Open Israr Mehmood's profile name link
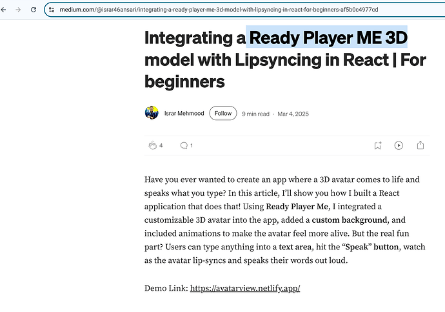The width and height of the screenshot is (445, 312). tap(184, 113)
